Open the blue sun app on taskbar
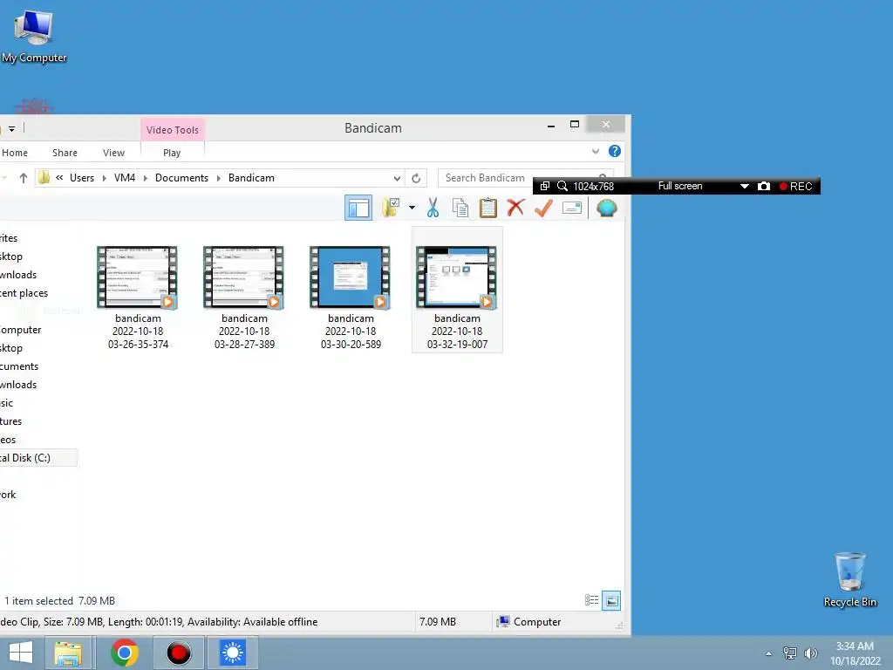Screen dimensions: 893x670 click(232, 653)
